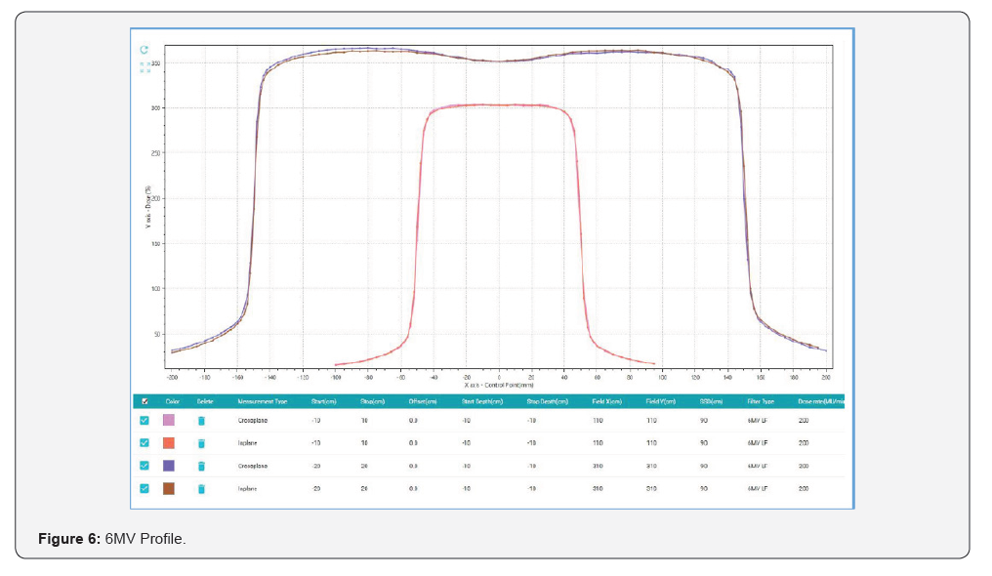Select Inplane text in the orange row
992x576 pixels.
[247, 443]
